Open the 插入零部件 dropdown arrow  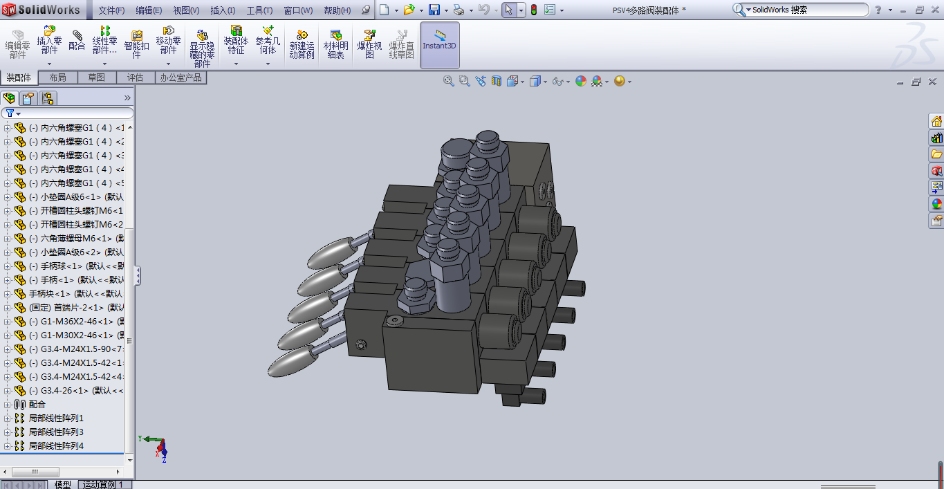pos(49,64)
